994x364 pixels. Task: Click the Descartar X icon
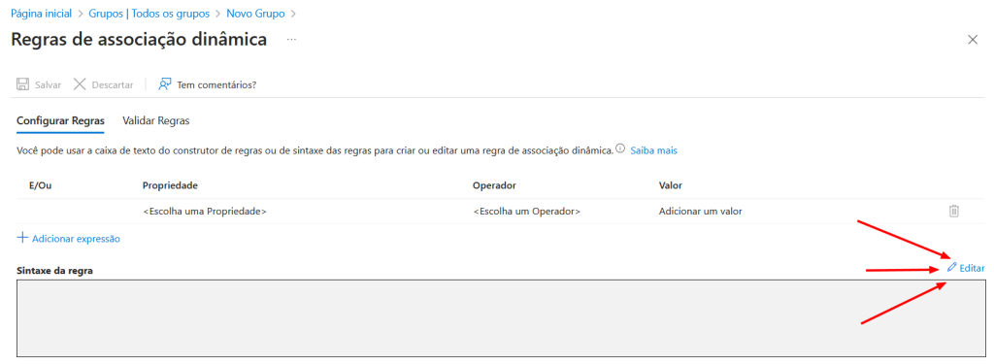pos(80,84)
